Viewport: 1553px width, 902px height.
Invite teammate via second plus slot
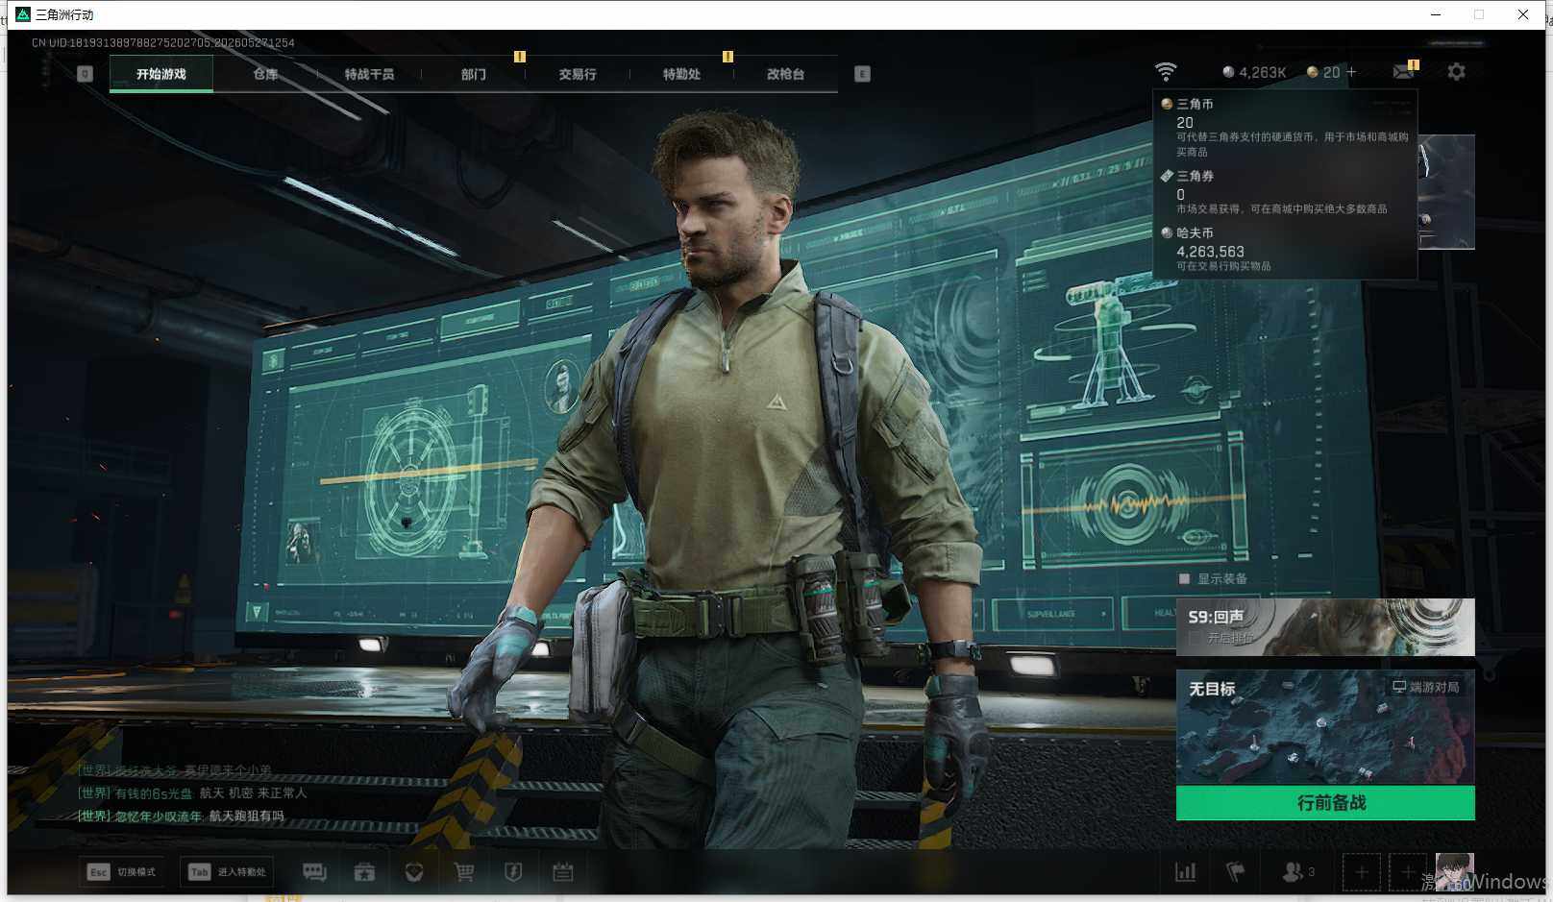(x=1408, y=872)
